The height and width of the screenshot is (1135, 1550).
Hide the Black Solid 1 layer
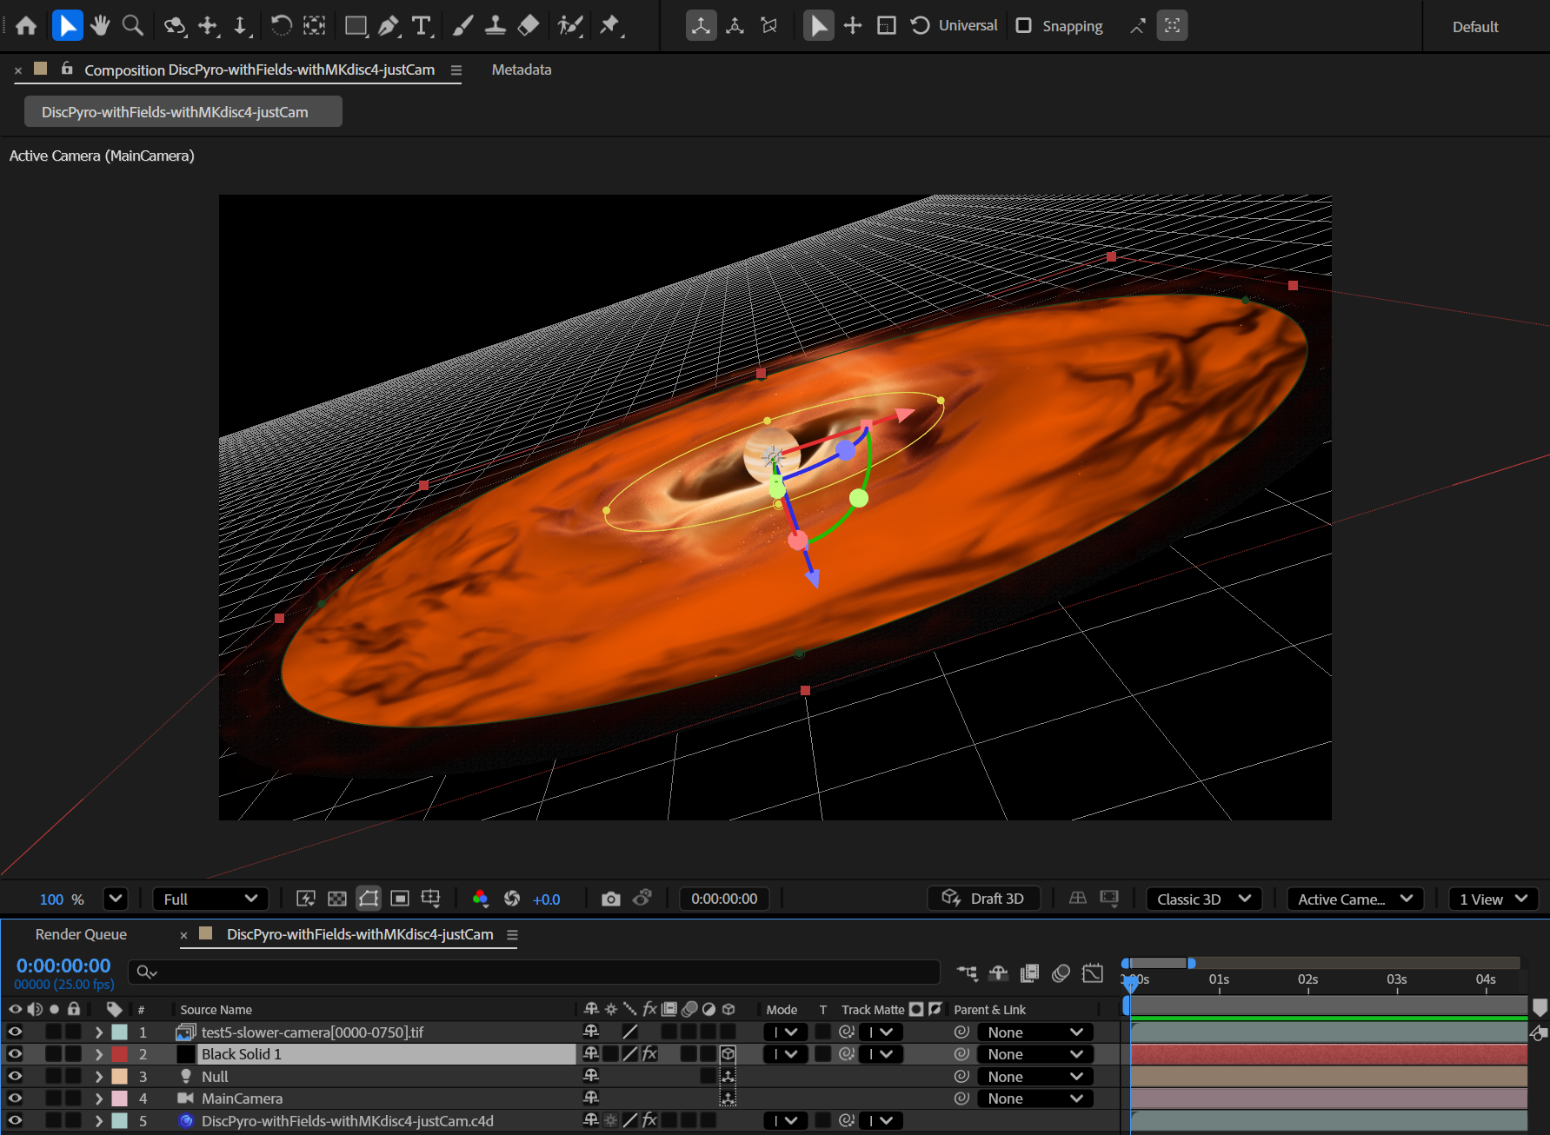(x=15, y=1054)
